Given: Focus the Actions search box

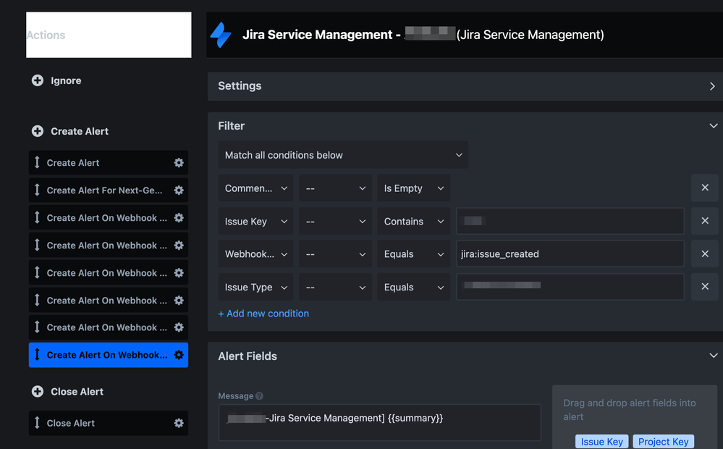Looking at the screenshot, I should coord(109,35).
